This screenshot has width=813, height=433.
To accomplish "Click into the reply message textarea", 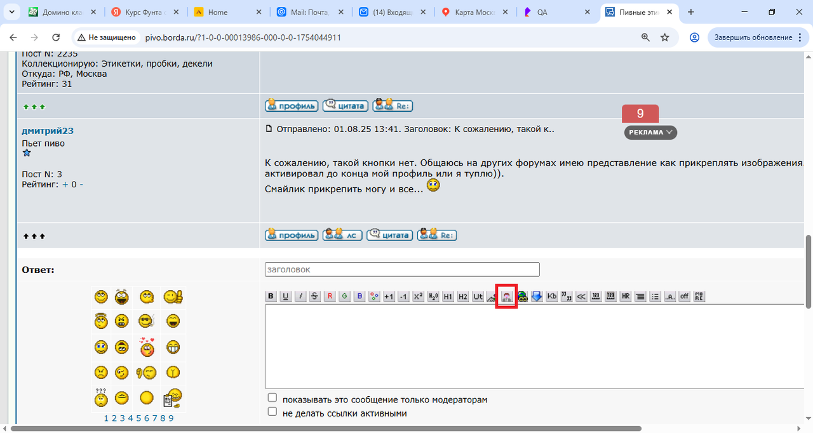I will coord(535,346).
